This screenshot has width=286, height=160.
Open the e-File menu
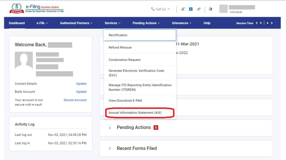tap(42, 23)
